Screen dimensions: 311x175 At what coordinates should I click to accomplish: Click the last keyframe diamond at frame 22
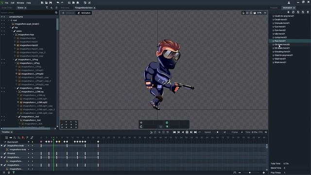click(98, 141)
